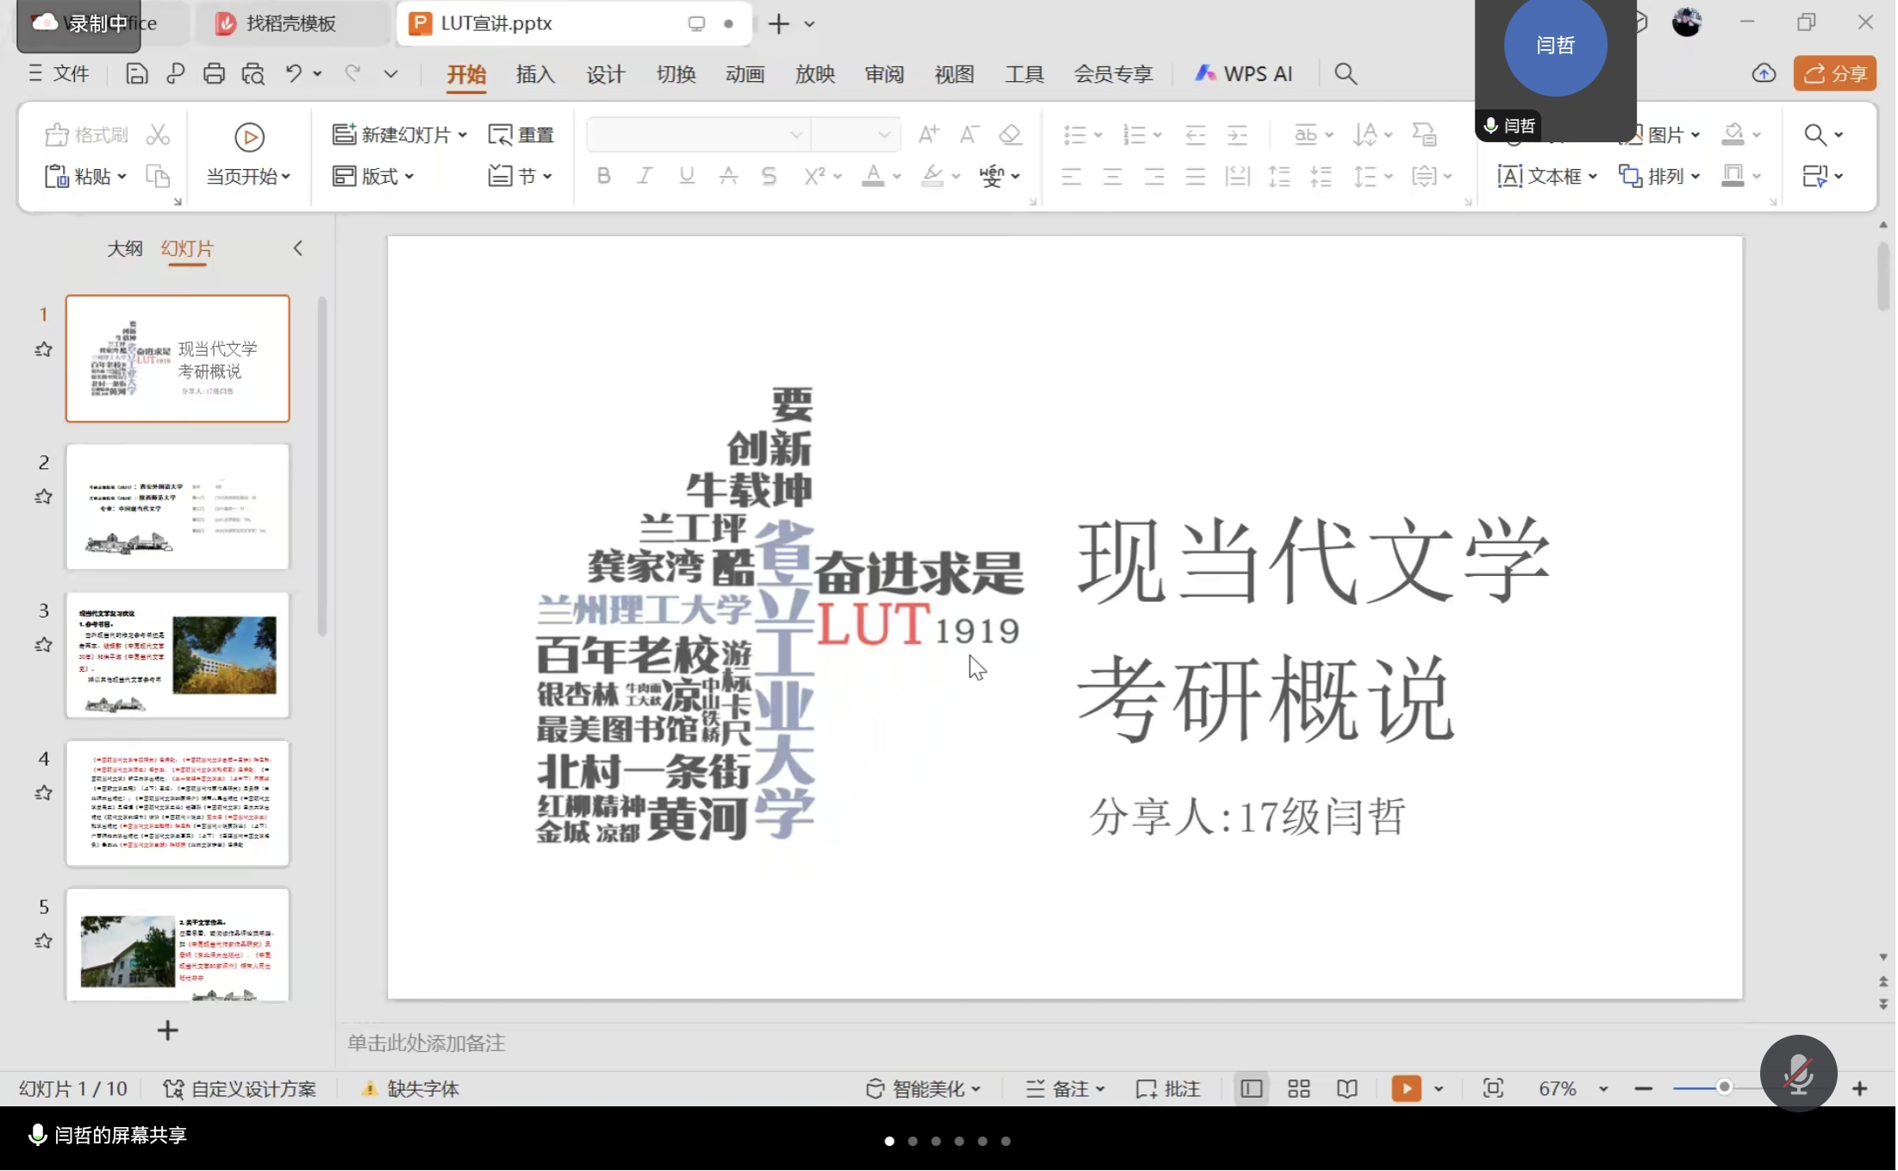Select slide 3 thumbnail
This screenshot has height=1171, width=1898.
[x=178, y=654]
